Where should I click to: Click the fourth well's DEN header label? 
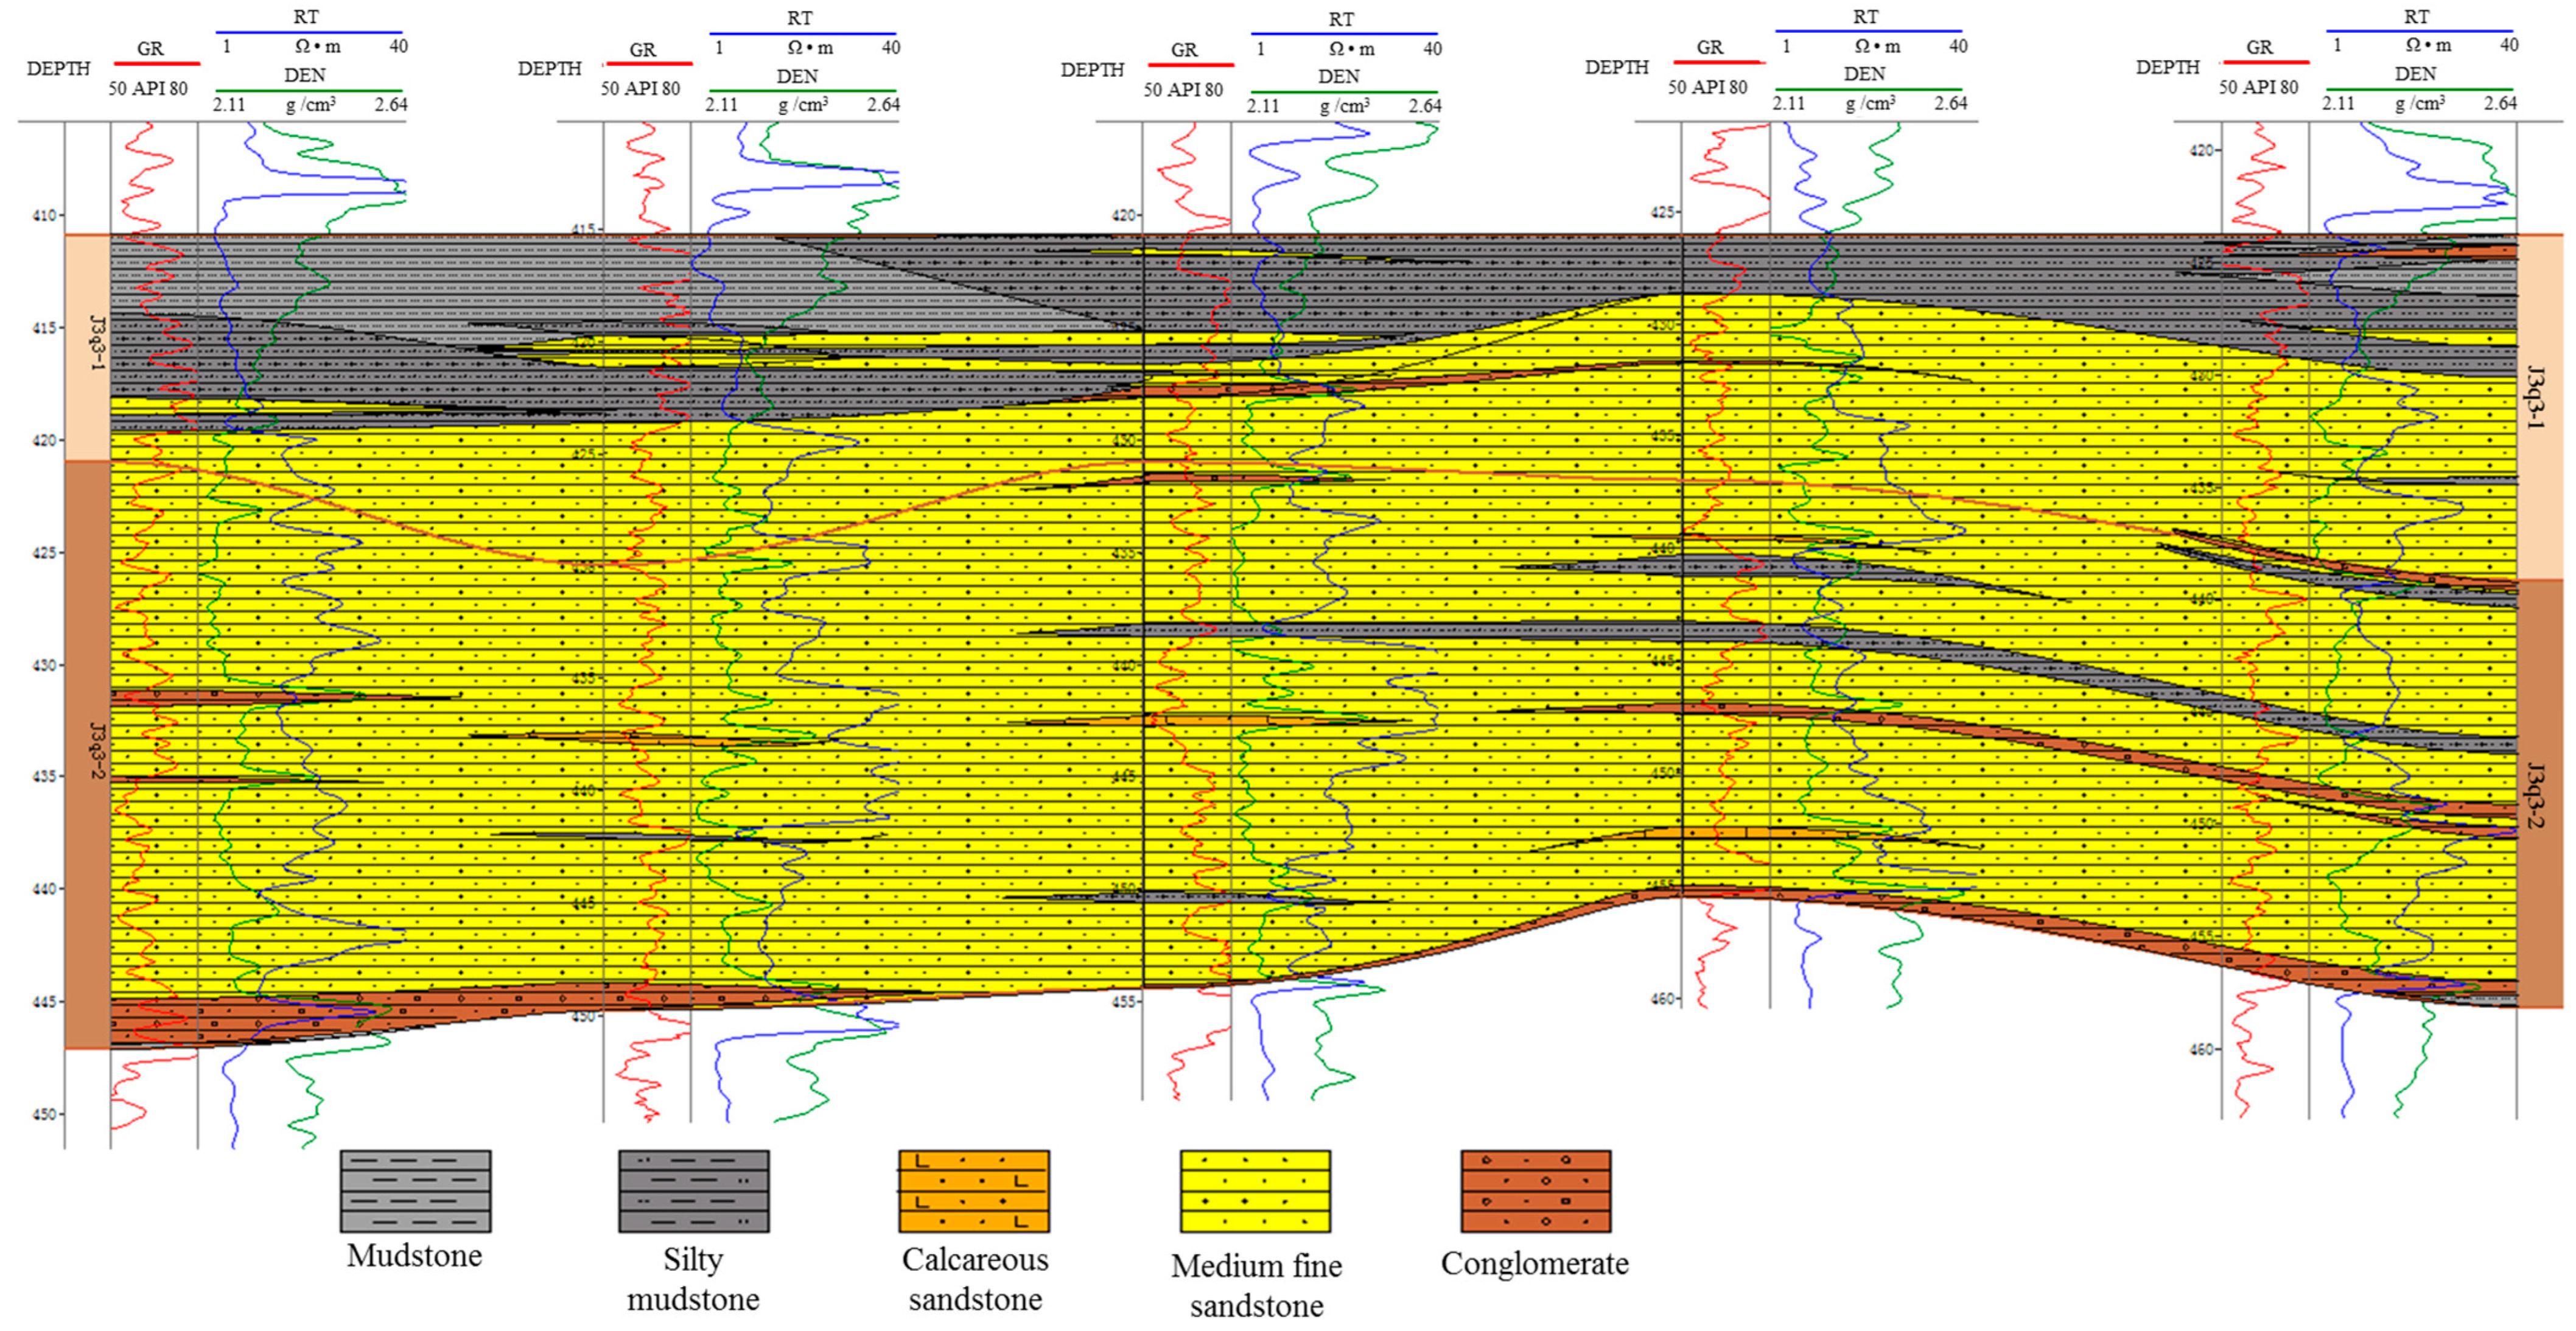1864,74
